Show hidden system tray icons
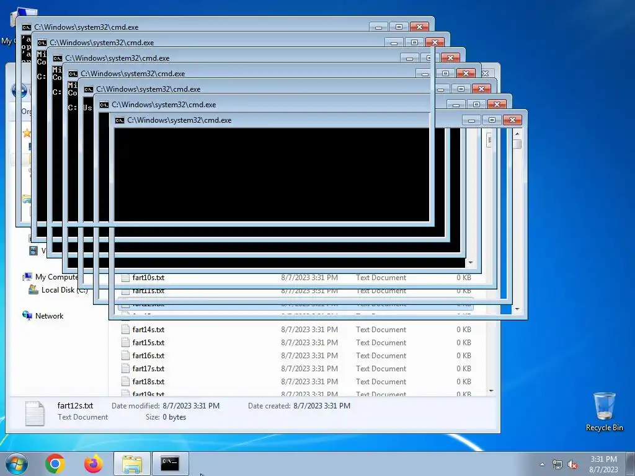Image resolution: width=635 pixels, height=476 pixels. [542, 464]
